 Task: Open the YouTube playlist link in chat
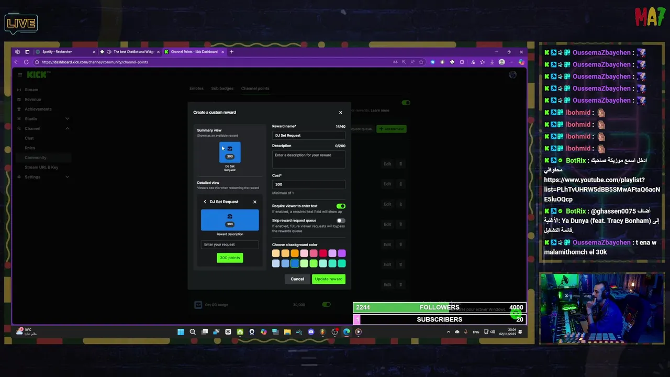tap(602, 190)
